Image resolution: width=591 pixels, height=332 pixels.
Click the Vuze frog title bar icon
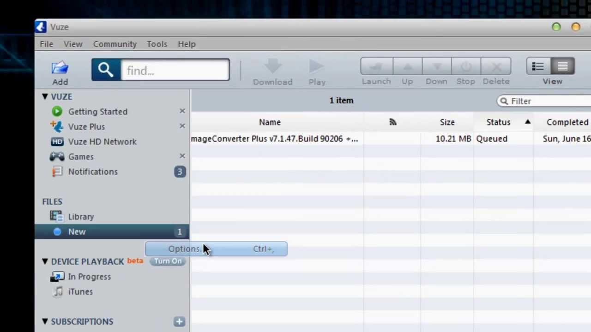41,27
